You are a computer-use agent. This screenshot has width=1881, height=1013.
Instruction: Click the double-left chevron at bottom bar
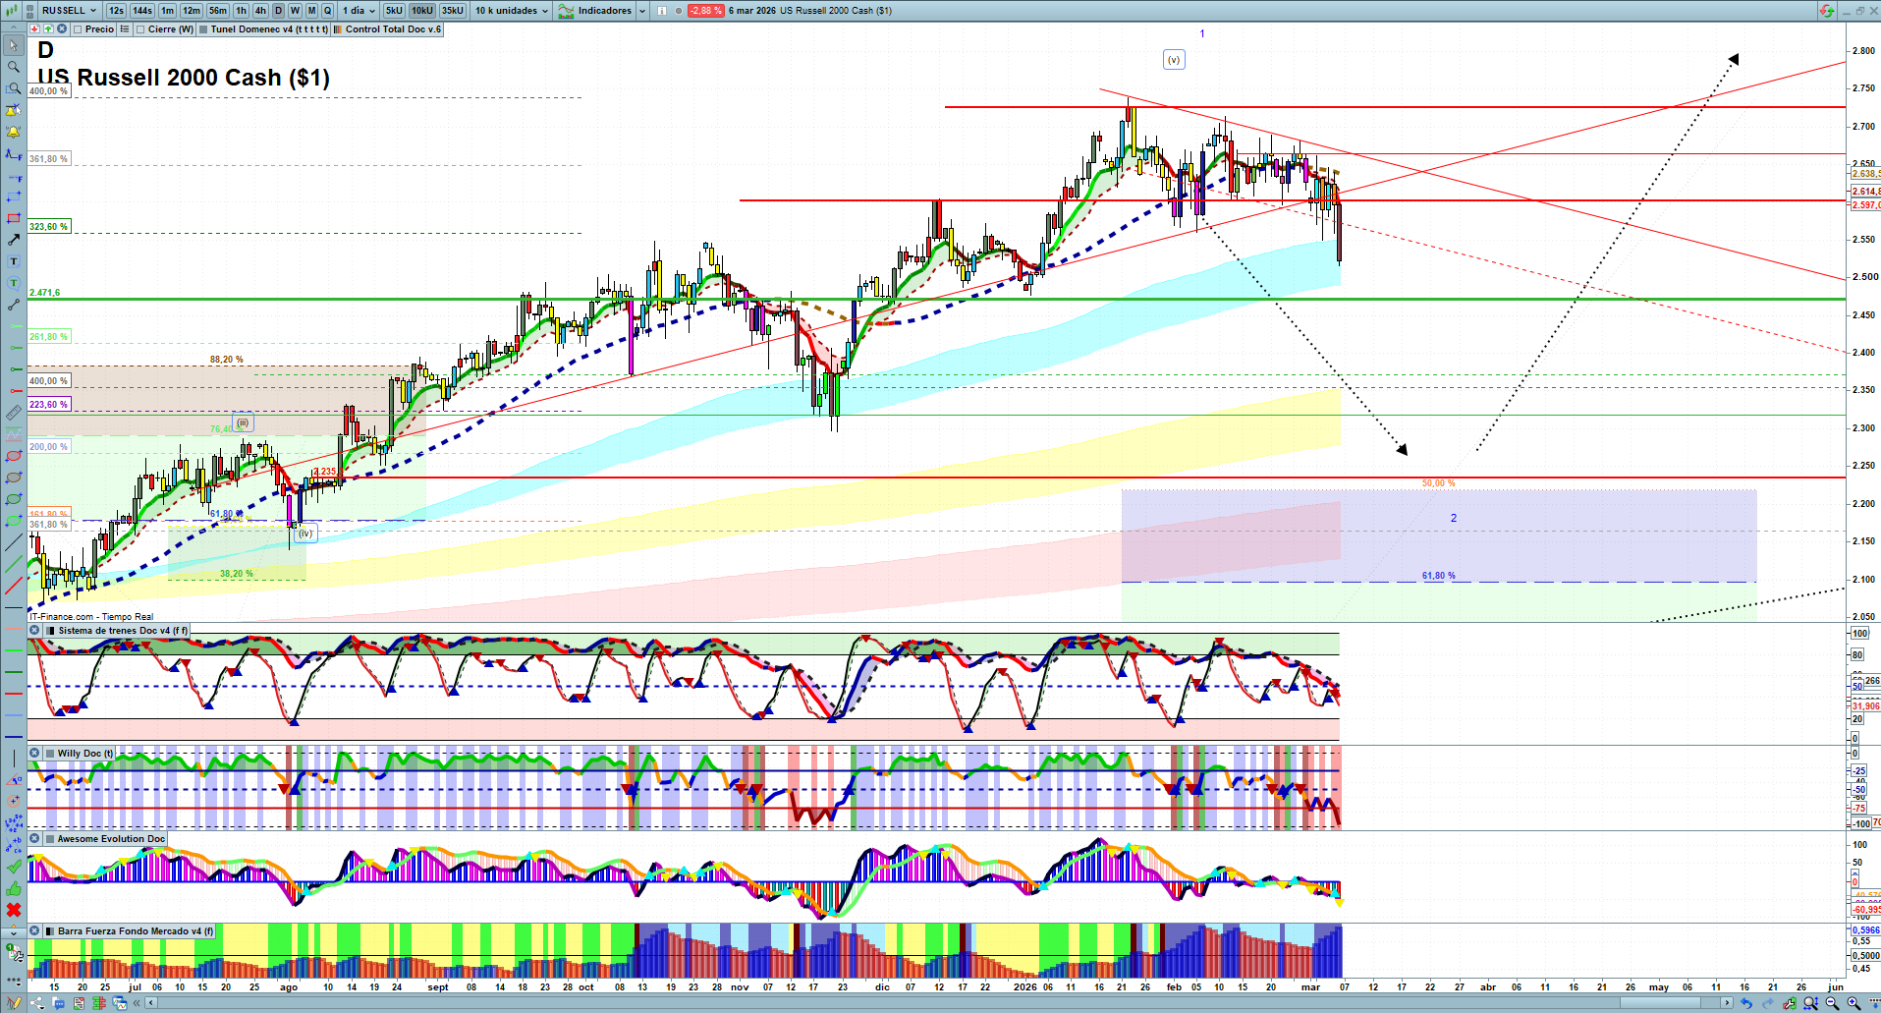(138, 1003)
